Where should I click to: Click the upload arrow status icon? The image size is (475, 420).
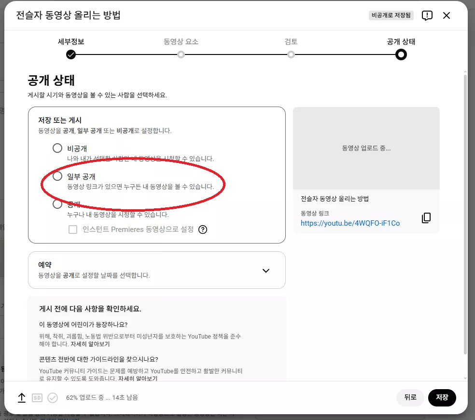(22, 398)
